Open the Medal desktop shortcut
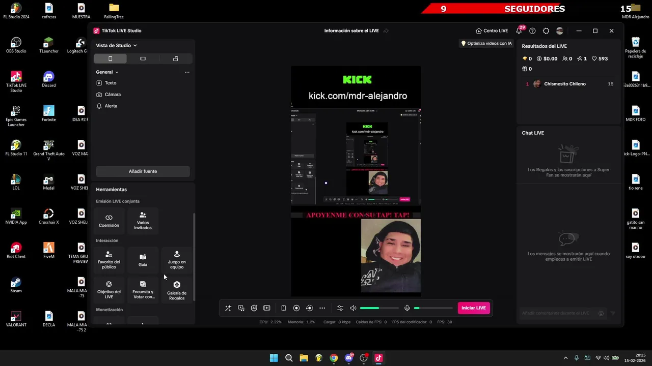Screen dimensions: 652x366 tap(48, 182)
